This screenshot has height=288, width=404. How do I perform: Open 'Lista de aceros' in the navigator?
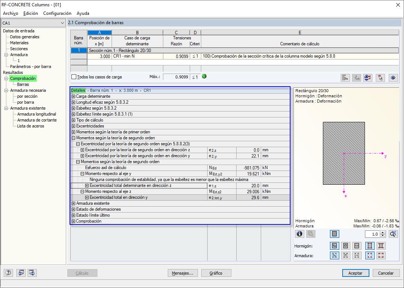(x=31, y=126)
